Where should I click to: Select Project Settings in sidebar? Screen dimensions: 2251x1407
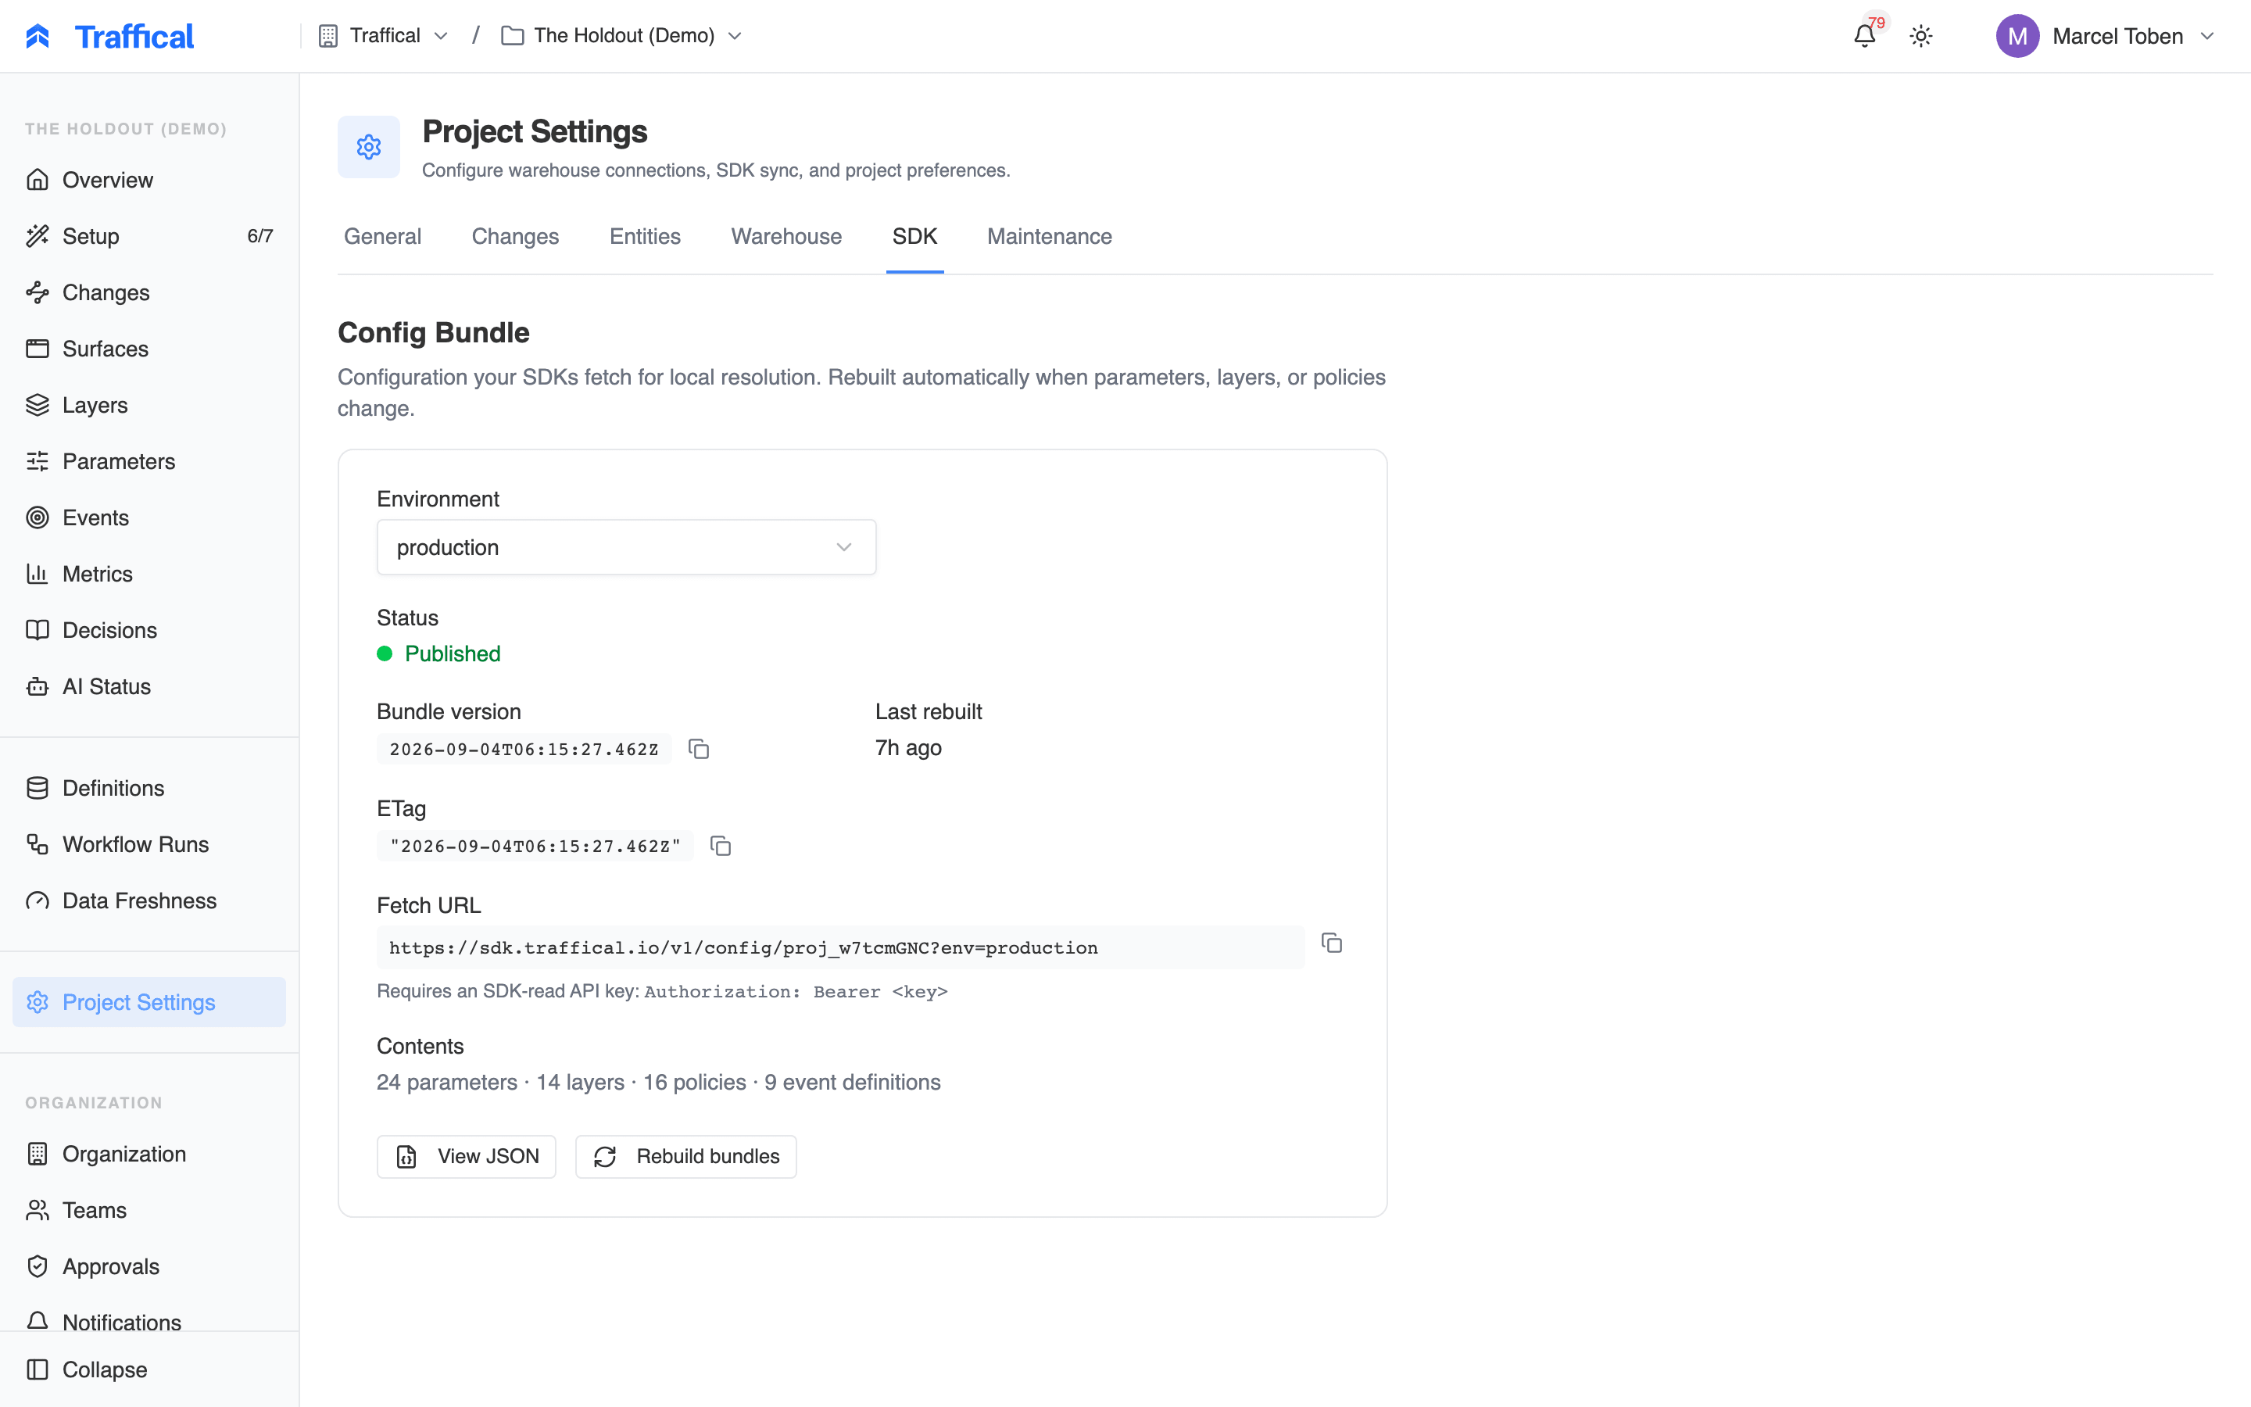coord(150,1002)
